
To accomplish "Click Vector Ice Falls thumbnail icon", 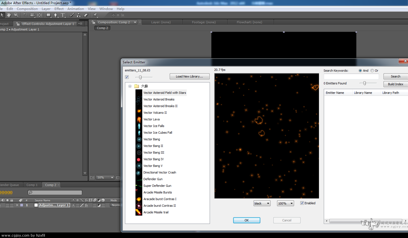I will click(139, 126).
